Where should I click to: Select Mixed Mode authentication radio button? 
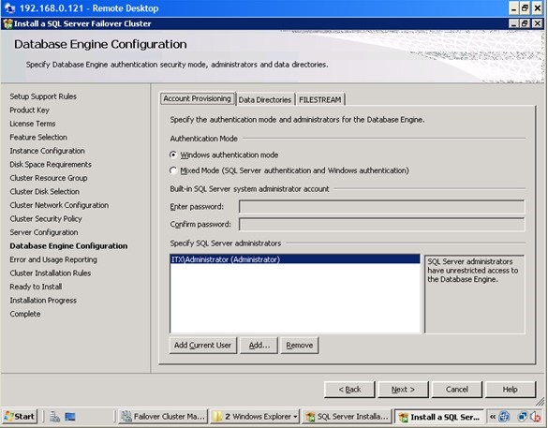click(173, 170)
